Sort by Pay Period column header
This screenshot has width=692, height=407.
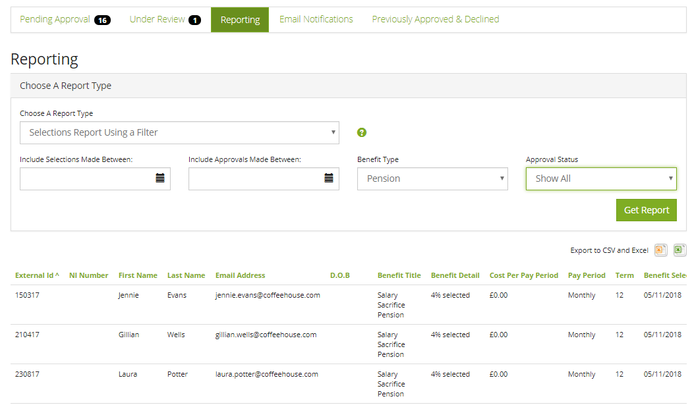[587, 275]
